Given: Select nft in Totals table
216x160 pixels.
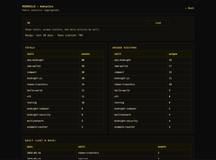Looking at the screenshot, I should (29, 97).
